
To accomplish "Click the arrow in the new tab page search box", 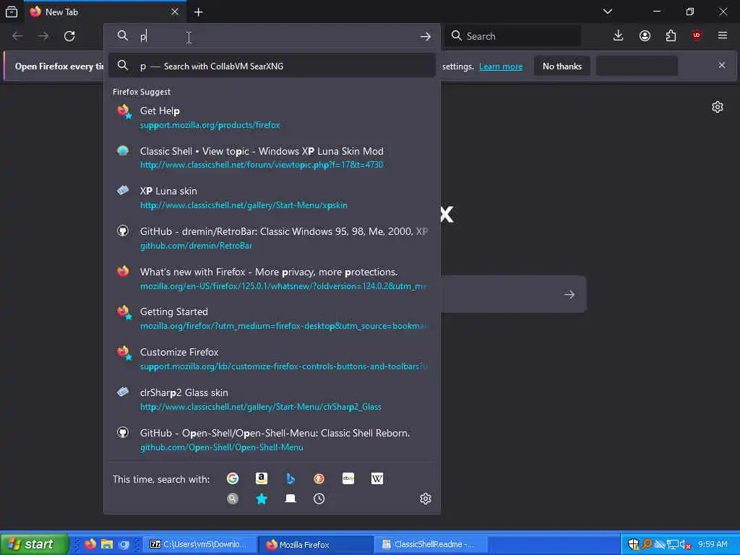I will 569,295.
